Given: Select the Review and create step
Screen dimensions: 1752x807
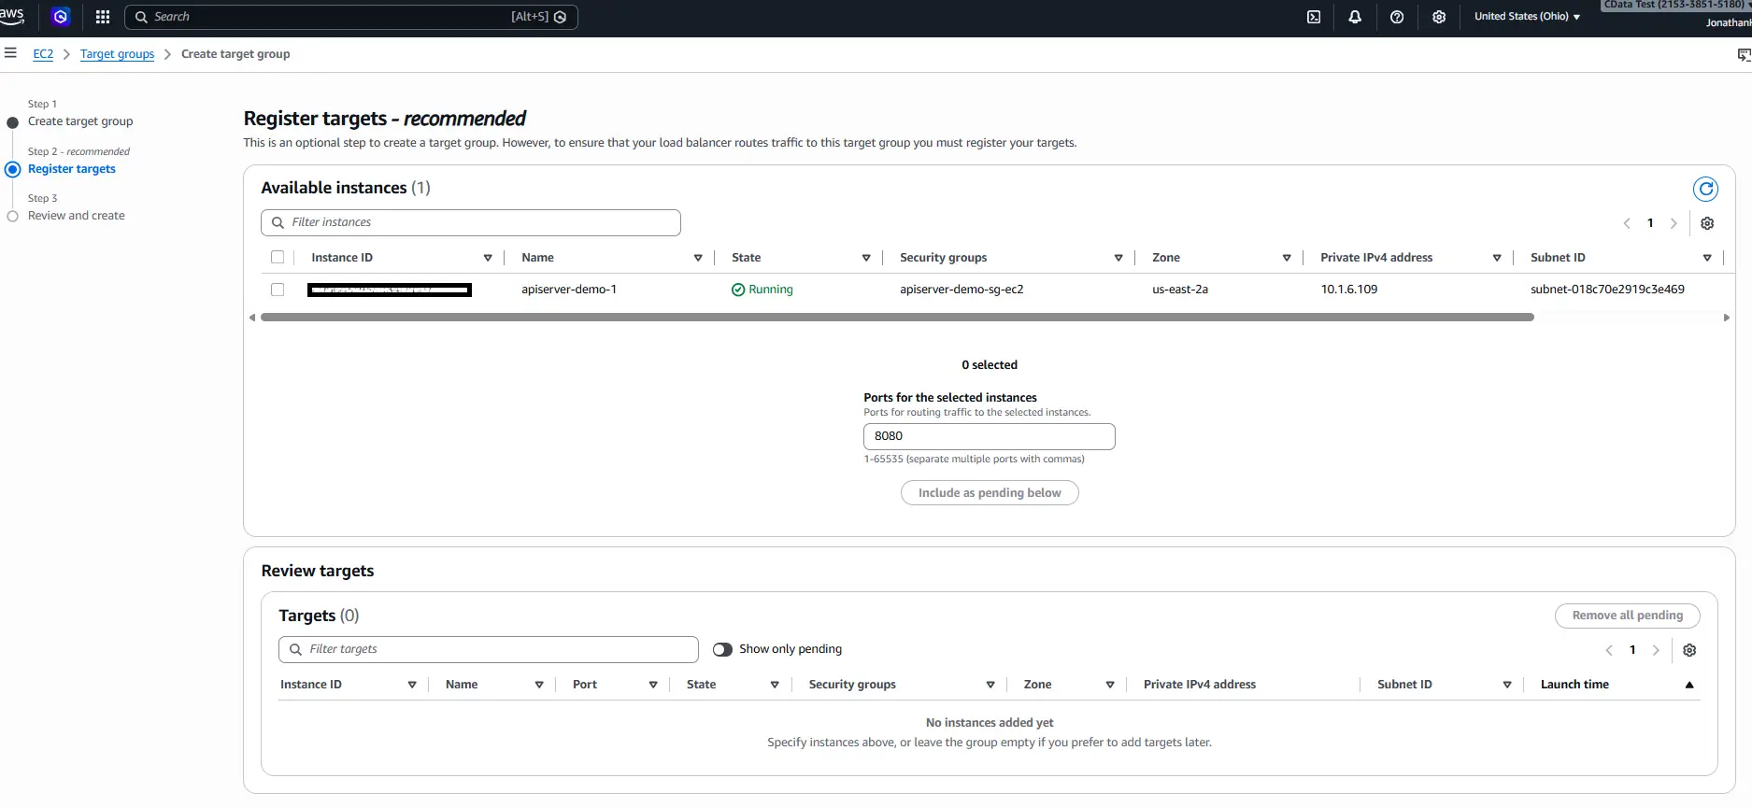Looking at the screenshot, I should (77, 216).
